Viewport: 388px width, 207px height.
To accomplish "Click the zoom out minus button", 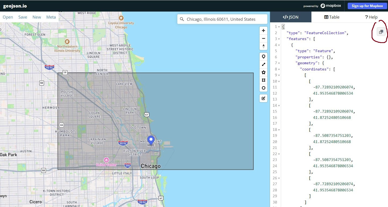I will tap(263, 38).
